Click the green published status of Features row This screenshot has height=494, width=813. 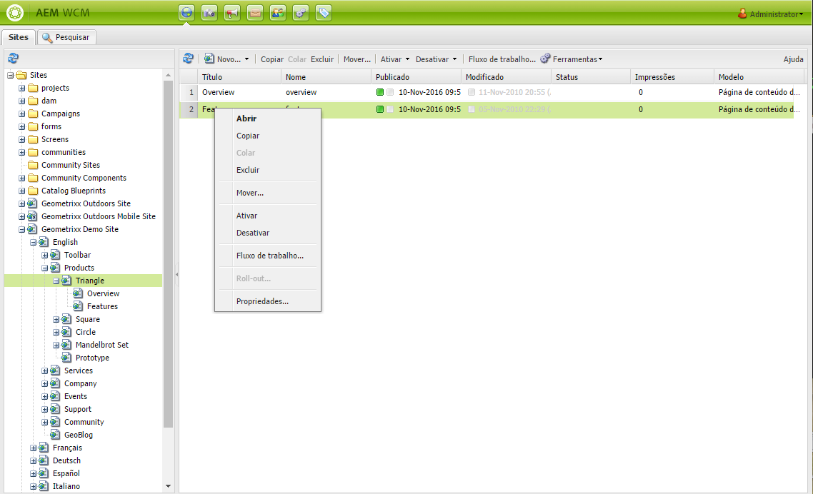[x=380, y=109]
